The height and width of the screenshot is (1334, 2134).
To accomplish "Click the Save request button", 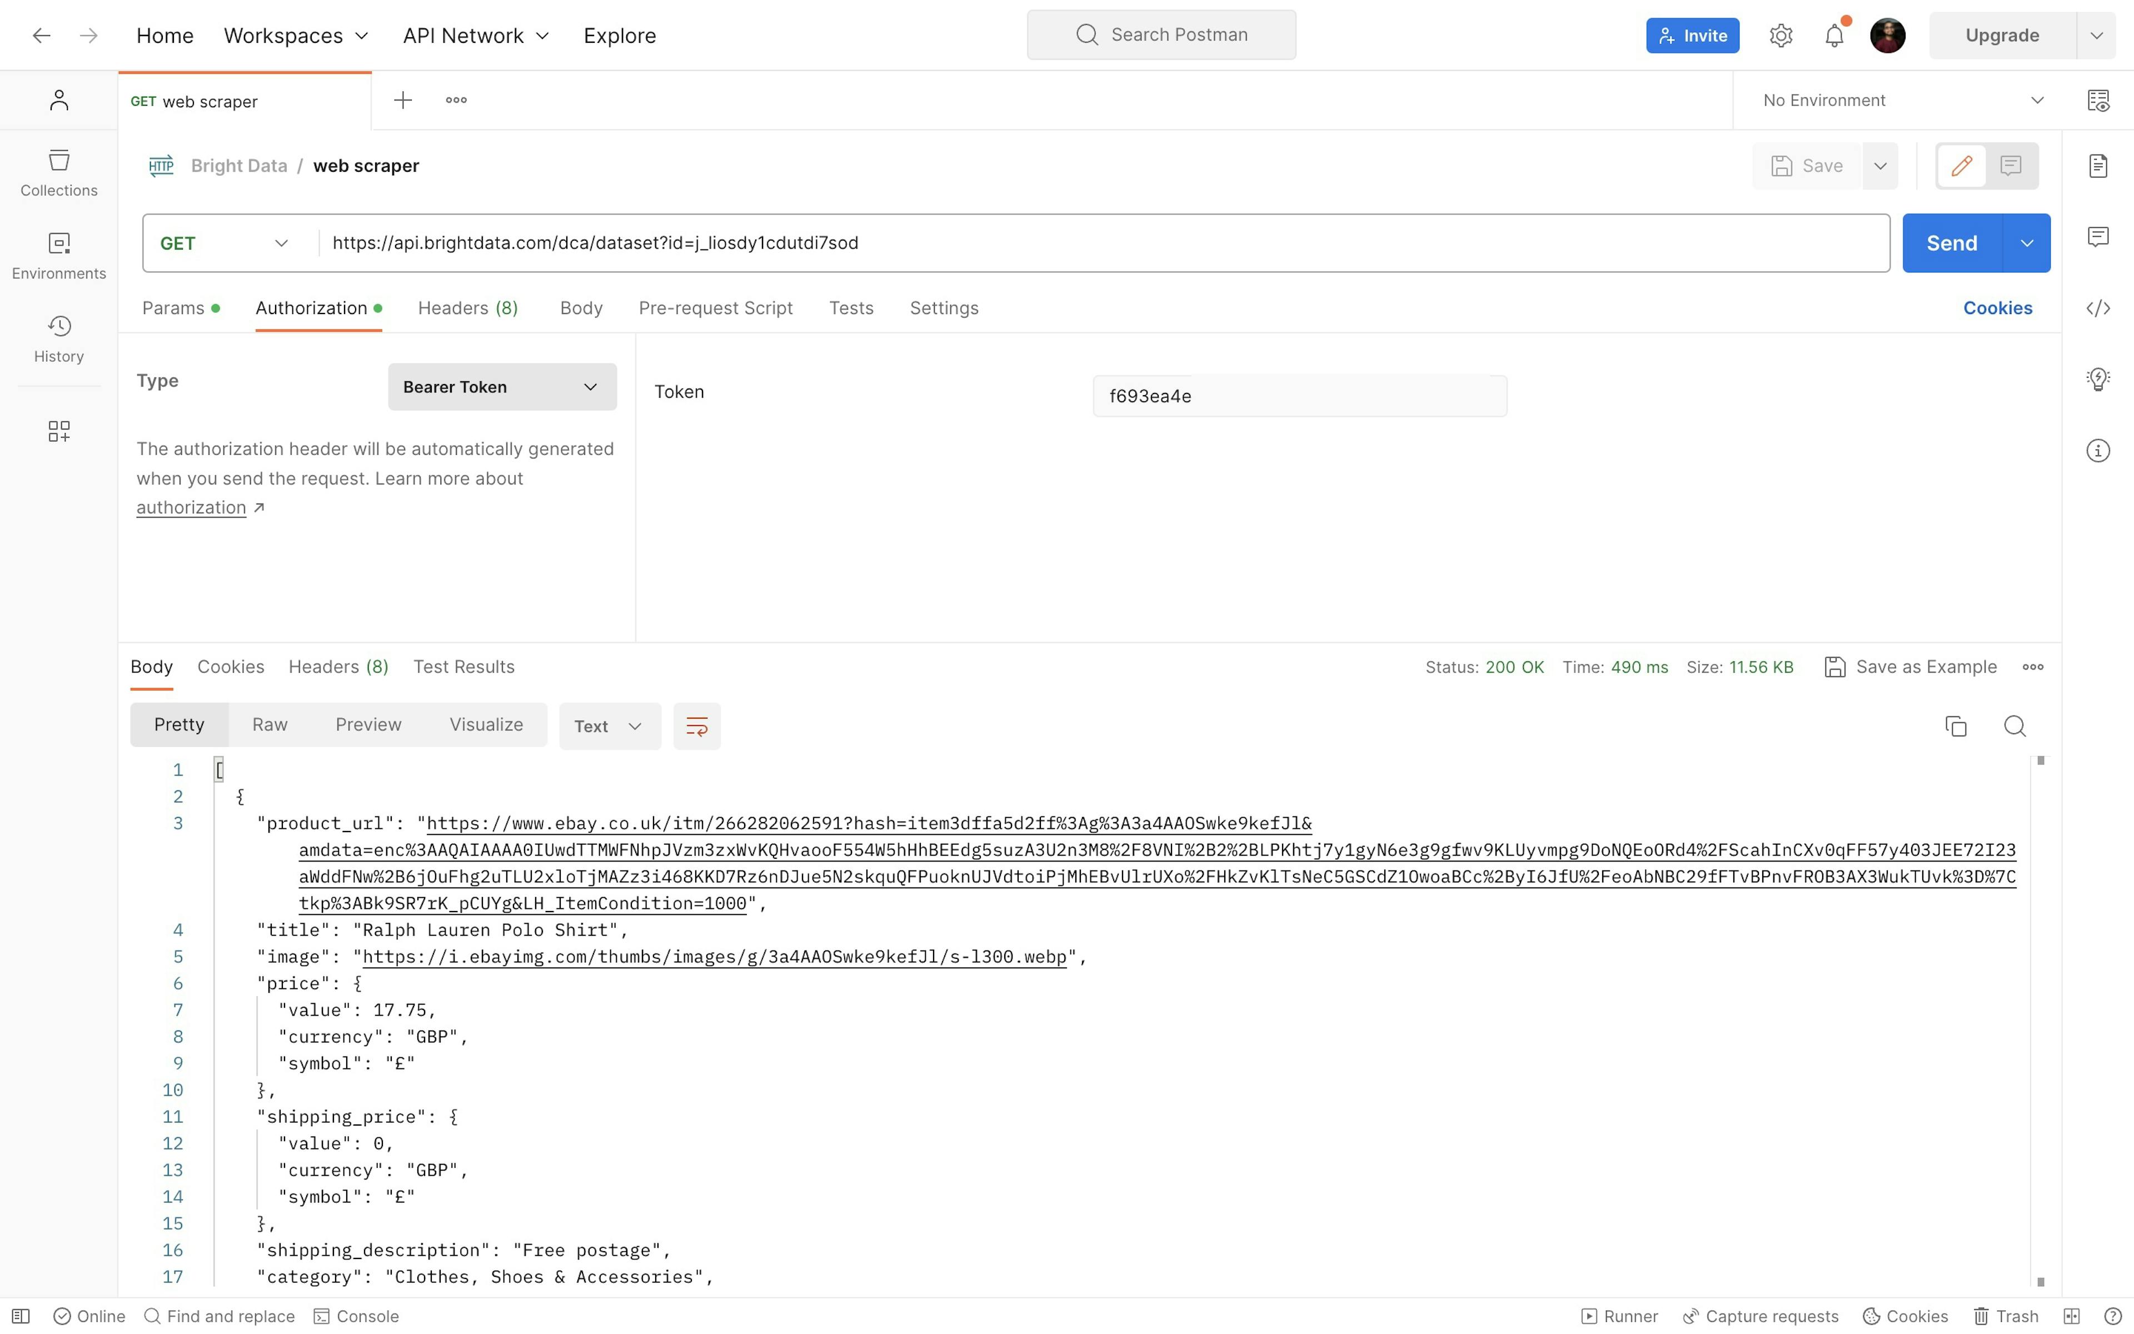I will [1807, 166].
